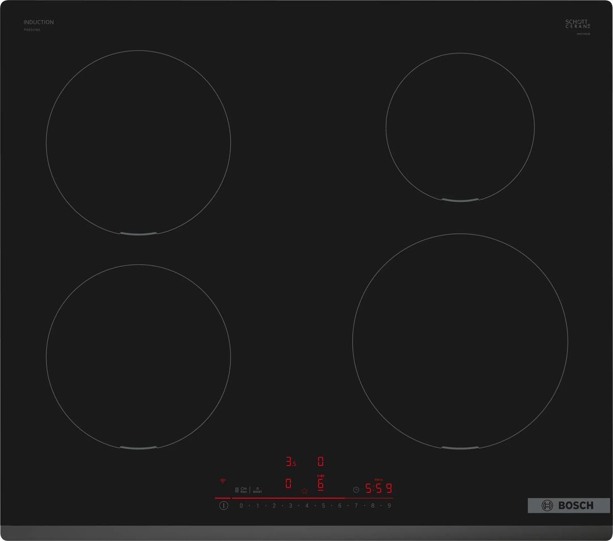613x541 pixels.
Task: Select the lower-left zone display showing 0
Action: (x=289, y=483)
